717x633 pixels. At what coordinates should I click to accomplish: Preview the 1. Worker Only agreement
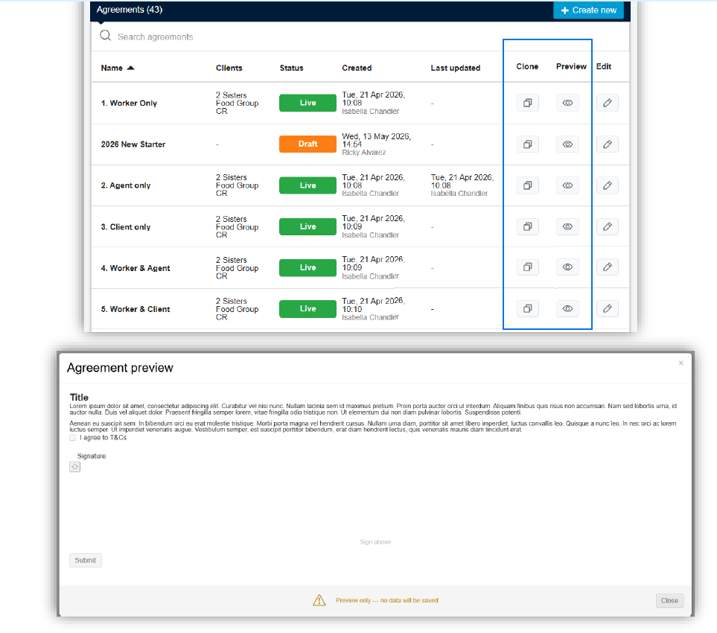pyautogui.click(x=567, y=103)
